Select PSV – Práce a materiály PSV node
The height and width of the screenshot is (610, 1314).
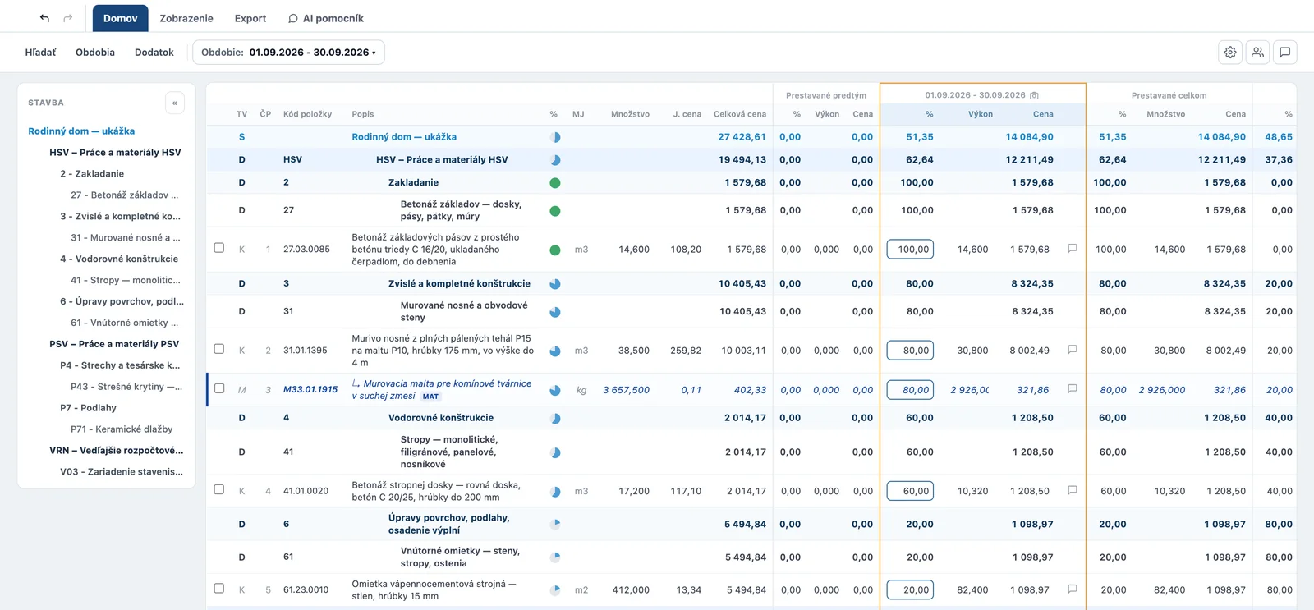point(114,344)
